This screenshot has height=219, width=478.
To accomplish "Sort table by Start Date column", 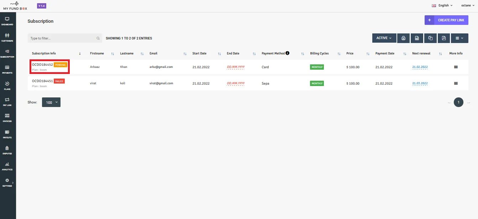I will tap(206, 53).
